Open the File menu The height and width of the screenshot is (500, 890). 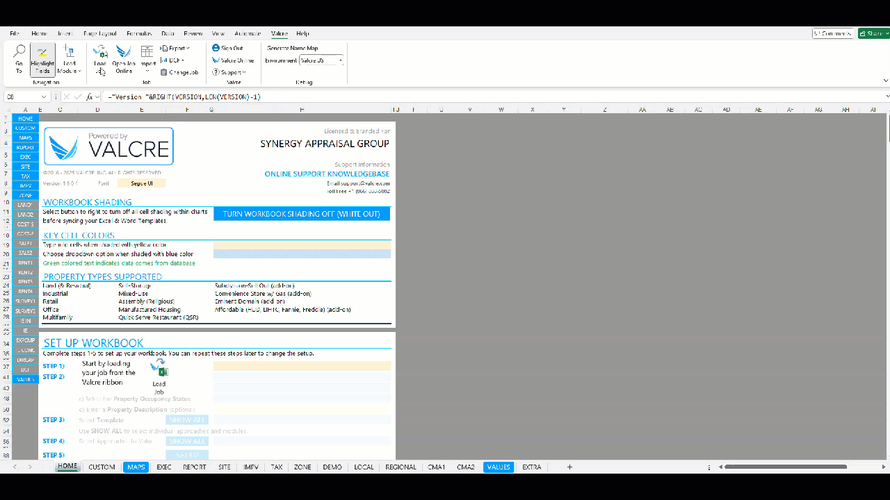coord(15,33)
